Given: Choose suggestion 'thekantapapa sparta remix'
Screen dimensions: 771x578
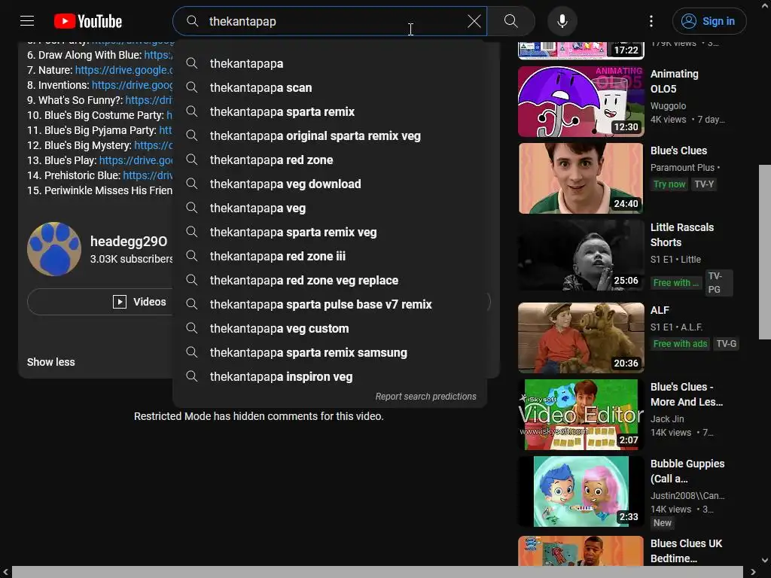Looking at the screenshot, I should tap(330, 111).
